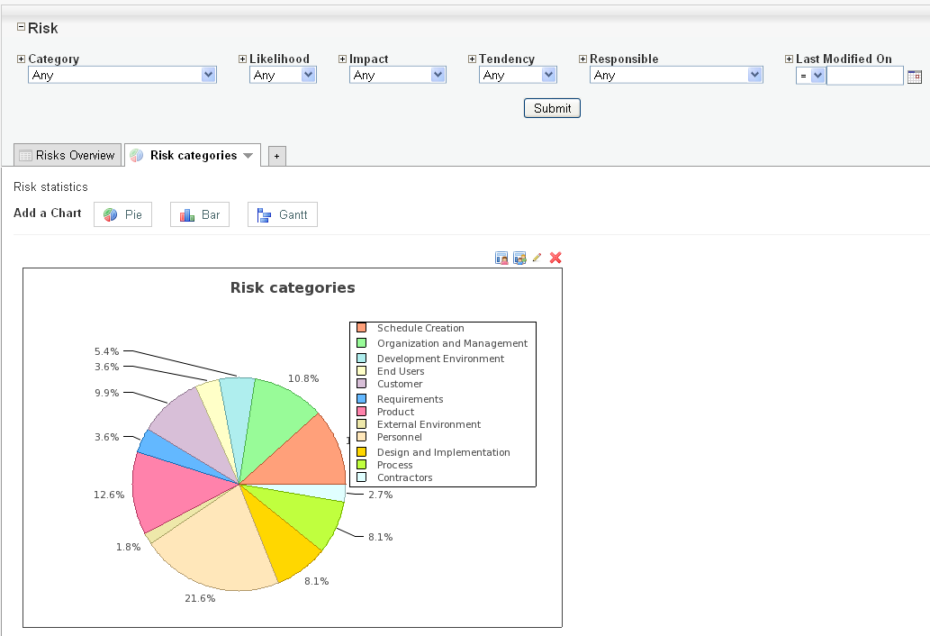Click the single-user chart icon
The width and height of the screenshot is (930, 636).
tap(501, 259)
